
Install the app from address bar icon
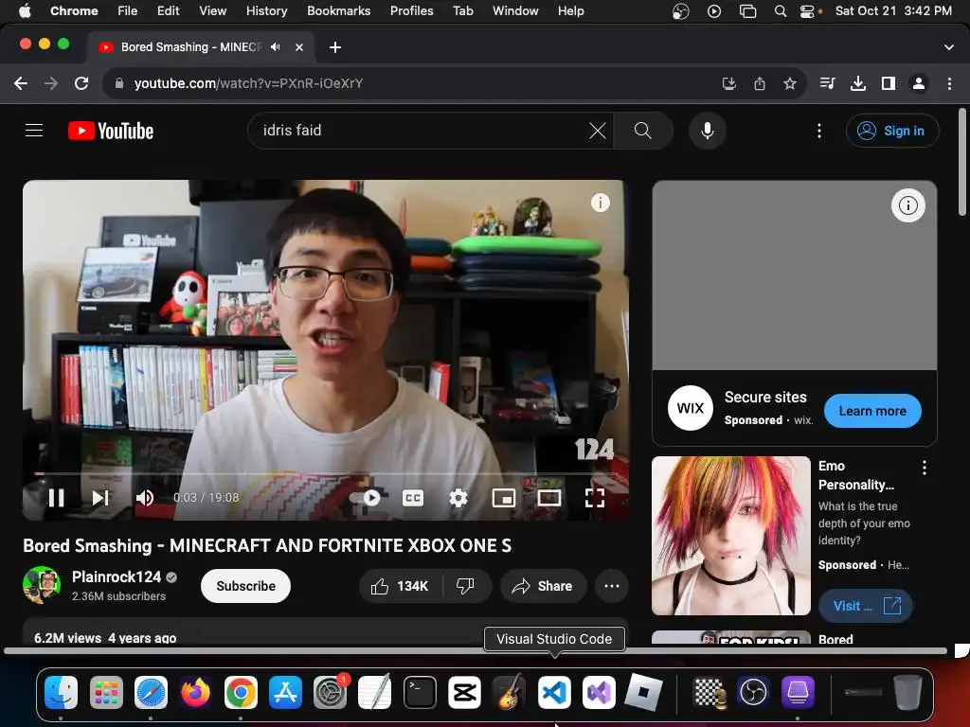tap(729, 83)
